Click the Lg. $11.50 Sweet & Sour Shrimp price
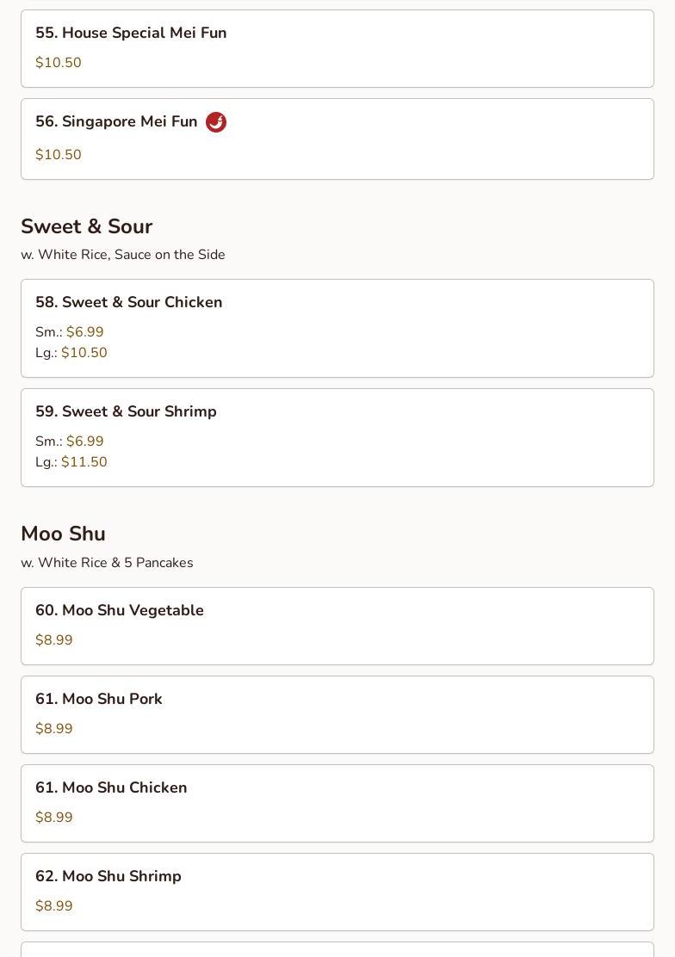Screen dimensions: 675x957 [x=84, y=462]
